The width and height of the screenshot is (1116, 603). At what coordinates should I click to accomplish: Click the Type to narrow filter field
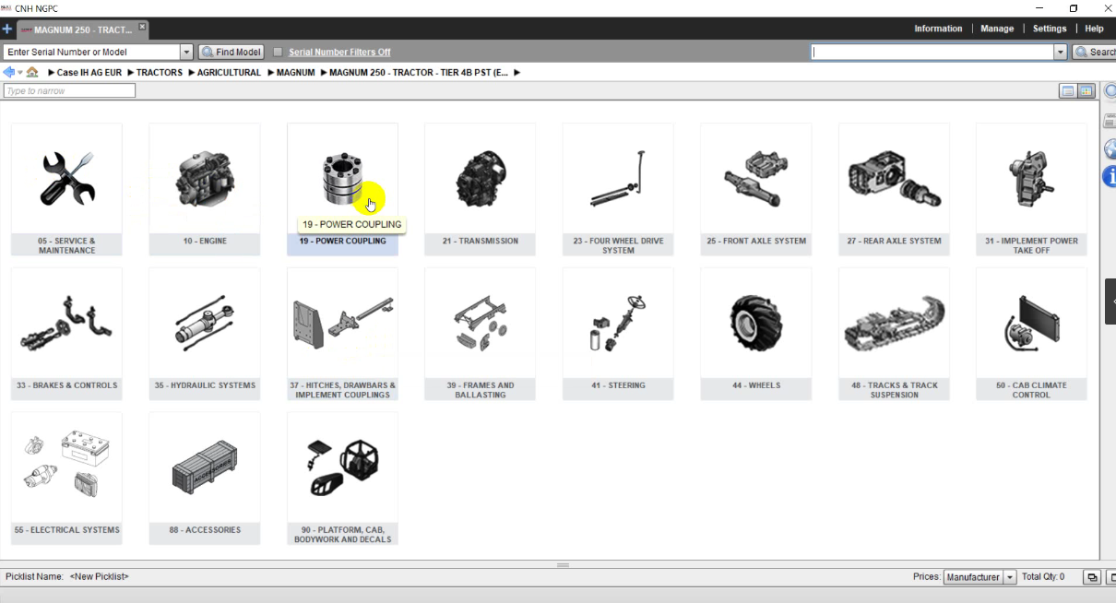click(69, 90)
